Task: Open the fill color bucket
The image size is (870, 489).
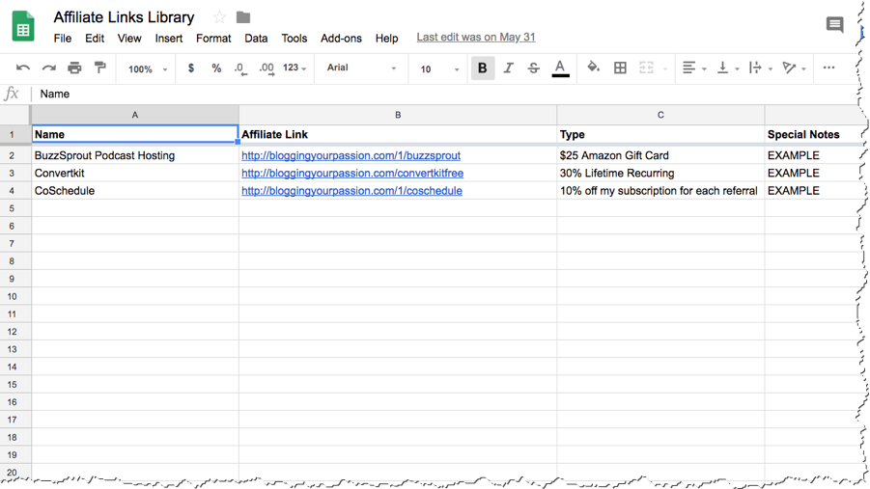Action: [593, 68]
